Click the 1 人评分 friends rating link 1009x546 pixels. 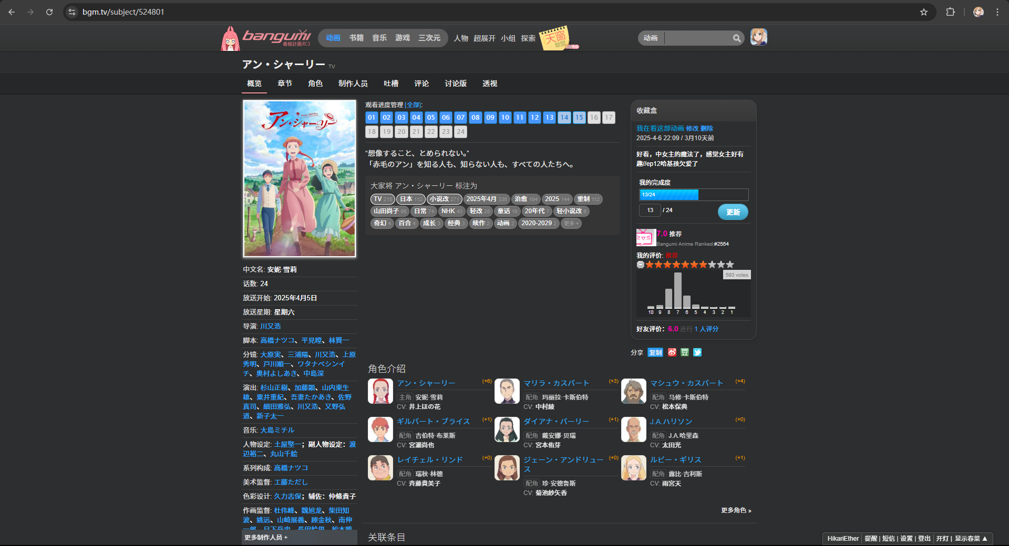706,329
